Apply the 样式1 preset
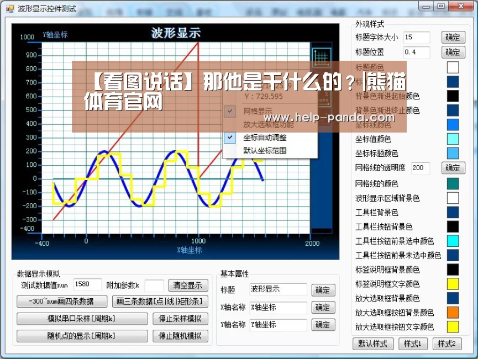Screen dimensions: 478x359 pyautogui.click(x=413, y=344)
